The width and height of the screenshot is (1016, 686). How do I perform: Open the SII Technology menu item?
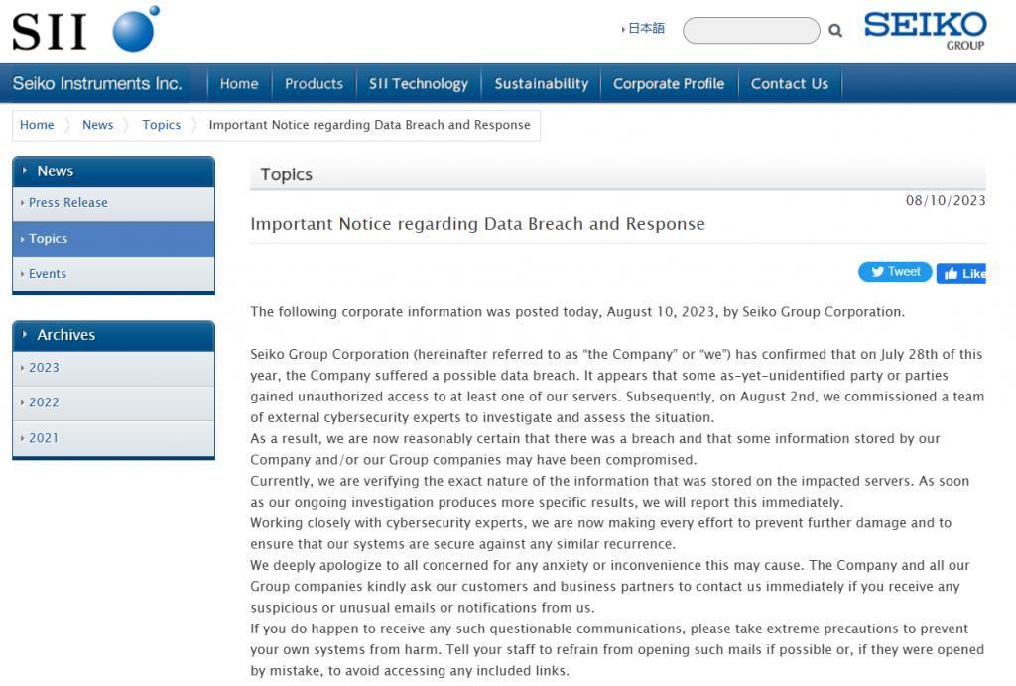pos(418,83)
